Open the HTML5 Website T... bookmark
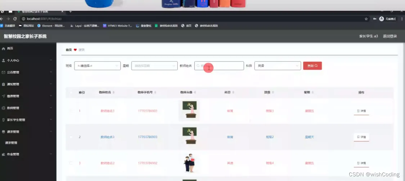This screenshot has height=181, width=405. point(117,26)
